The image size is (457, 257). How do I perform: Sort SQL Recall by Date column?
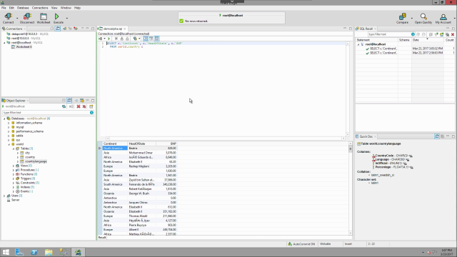tap(428, 40)
